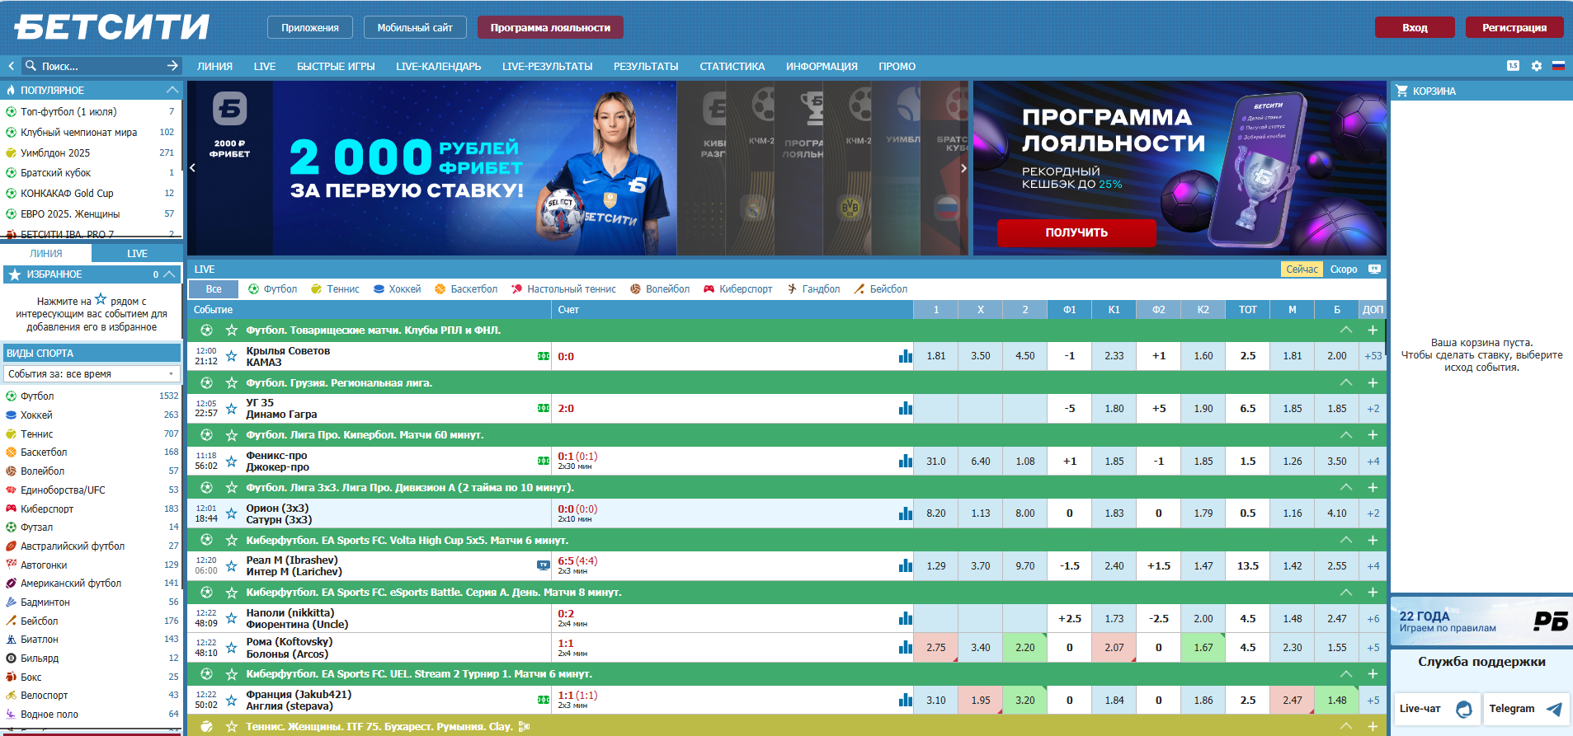Open live video icon for Реал М match
The height and width of the screenshot is (736, 1573).
click(x=543, y=565)
